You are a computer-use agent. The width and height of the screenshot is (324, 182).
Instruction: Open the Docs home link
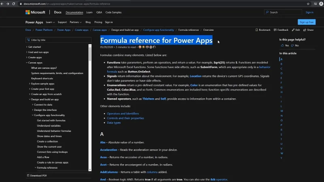pos(58,13)
